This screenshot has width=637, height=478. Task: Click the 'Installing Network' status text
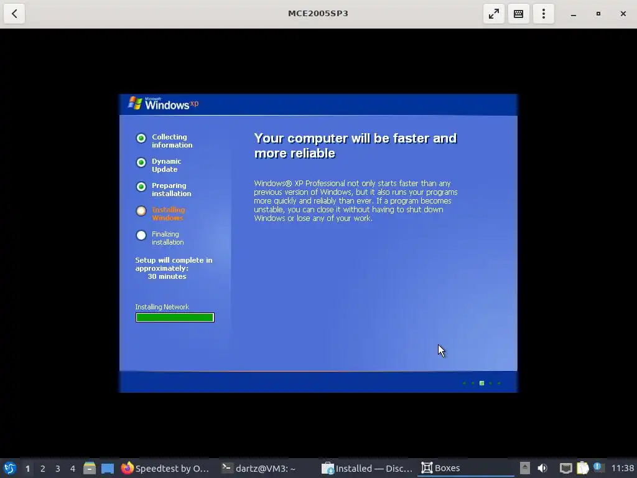(162, 307)
